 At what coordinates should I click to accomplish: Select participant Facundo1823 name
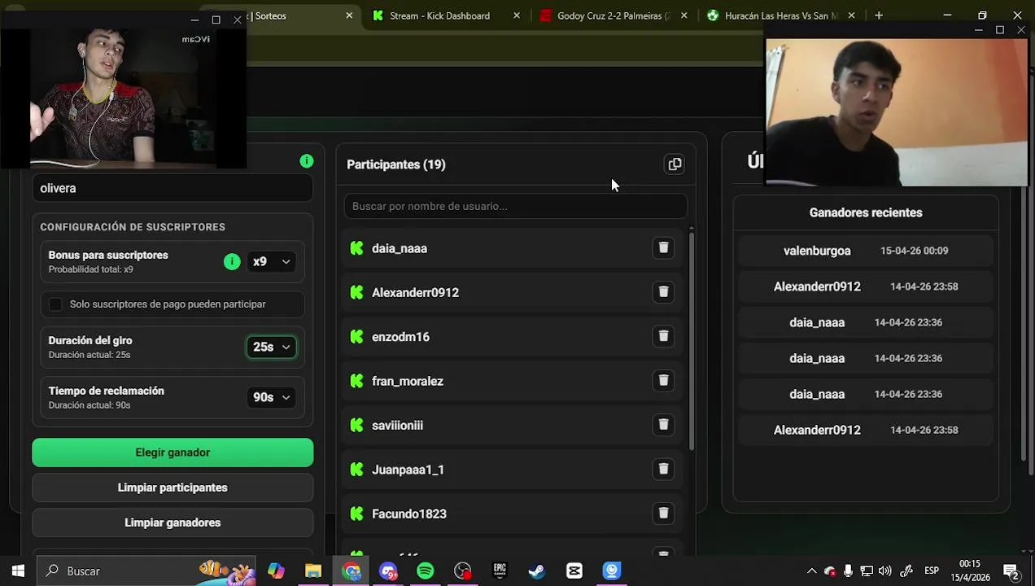(409, 514)
